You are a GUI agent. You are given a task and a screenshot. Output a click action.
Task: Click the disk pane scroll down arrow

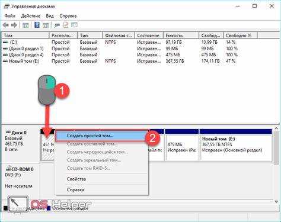tap(276, 201)
